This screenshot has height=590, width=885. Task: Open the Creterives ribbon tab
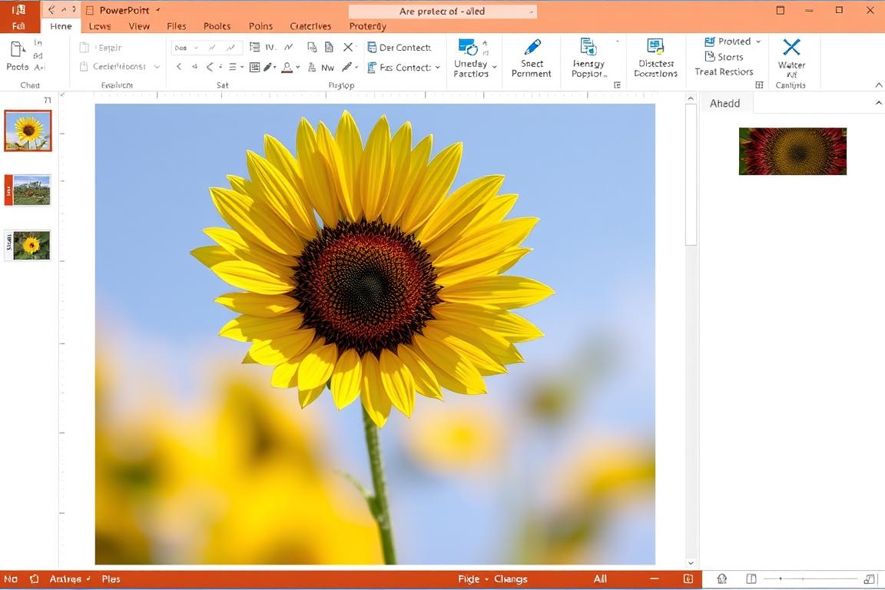click(310, 26)
